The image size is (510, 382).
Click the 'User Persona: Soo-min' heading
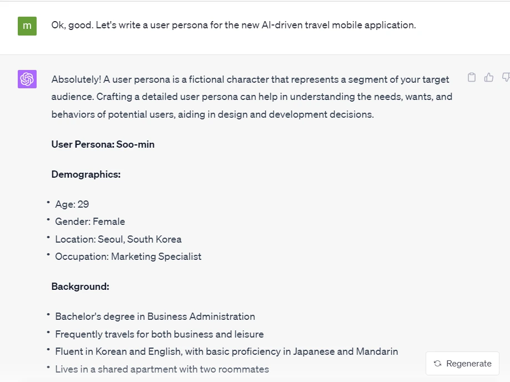tap(103, 144)
